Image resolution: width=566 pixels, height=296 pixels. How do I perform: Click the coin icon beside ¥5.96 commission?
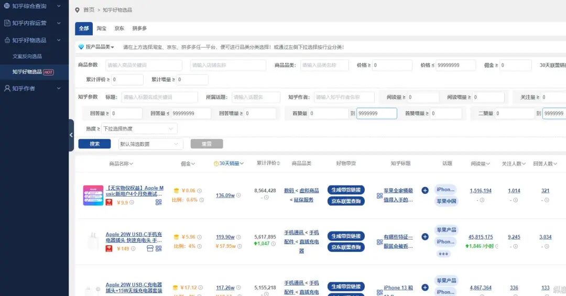click(x=176, y=237)
